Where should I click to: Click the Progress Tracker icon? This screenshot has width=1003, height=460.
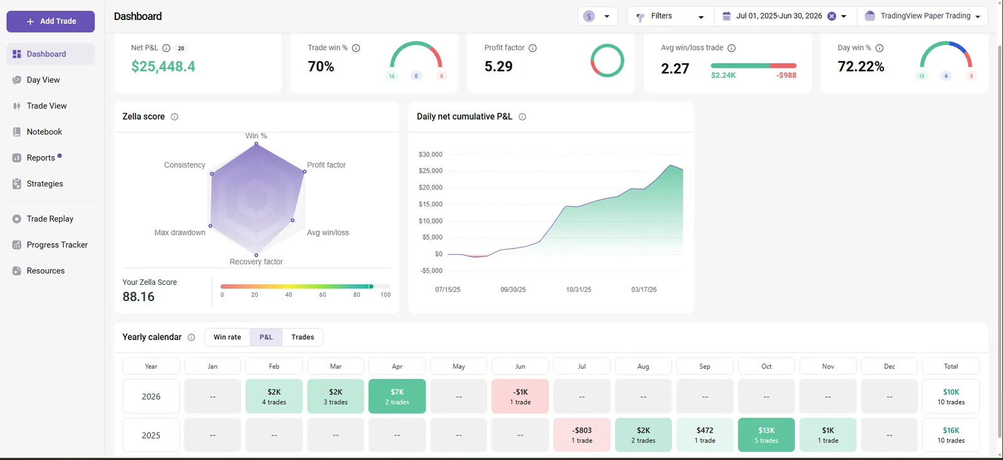coord(17,245)
